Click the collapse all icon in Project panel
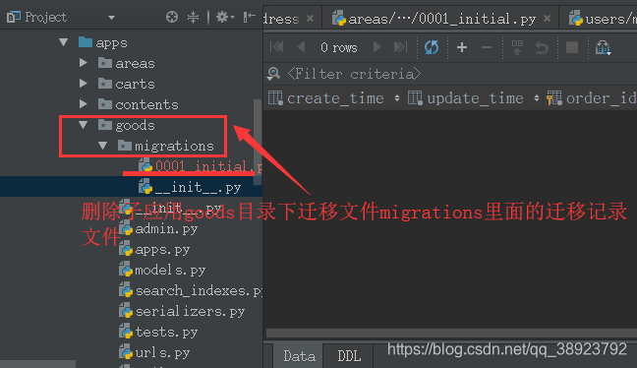This screenshot has height=368, width=637. (x=193, y=17)
